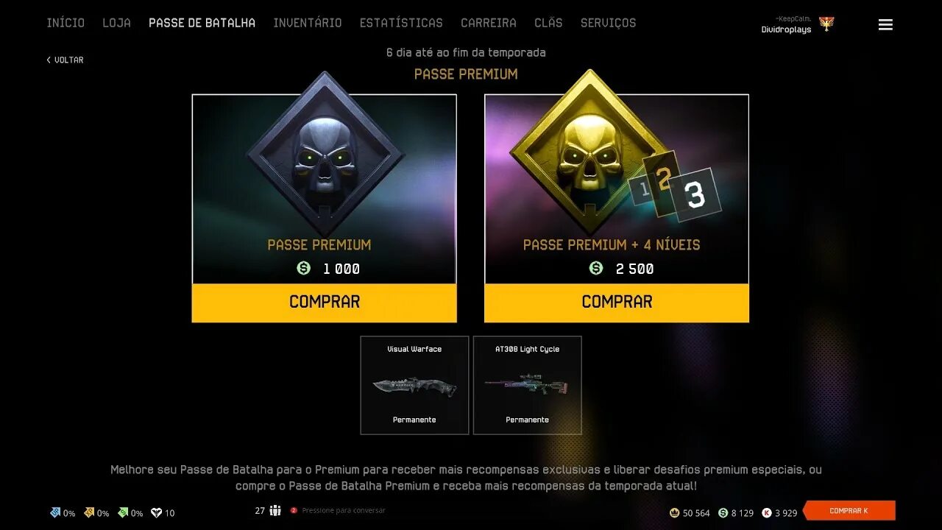Screen dimensions: 942x530
Task: Select the Visual Warface knife reward thumbnail
Action: 414,385
